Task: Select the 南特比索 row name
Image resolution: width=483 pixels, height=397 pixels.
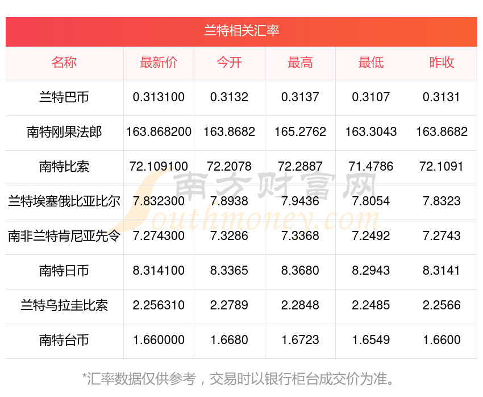Action: pyautogui.click(x=64, y=167)
